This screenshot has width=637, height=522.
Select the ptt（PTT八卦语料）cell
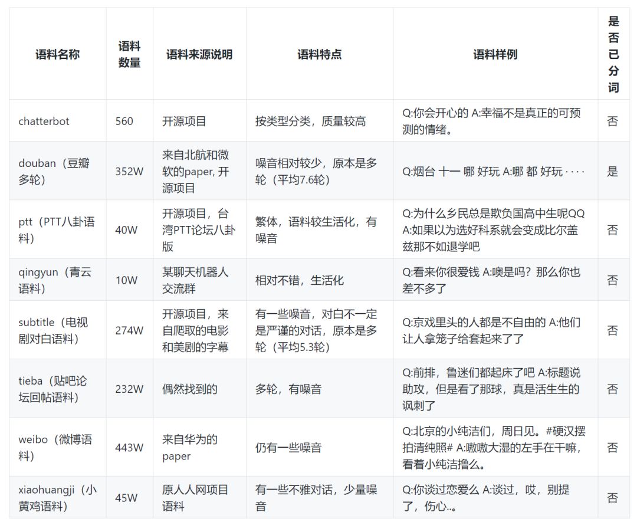tap(57, 230)
